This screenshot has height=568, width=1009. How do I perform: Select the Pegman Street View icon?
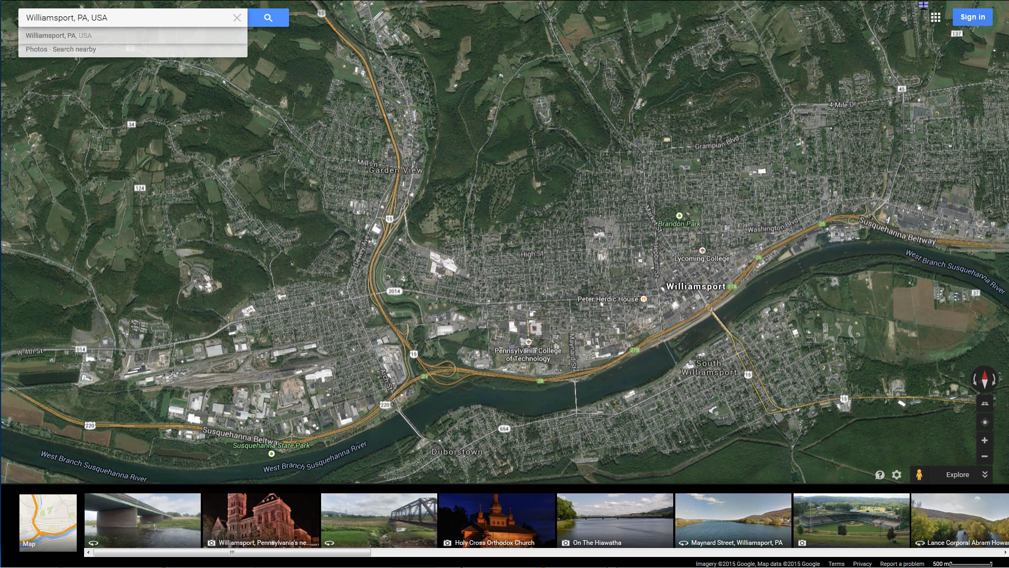(x=919, y=474)
